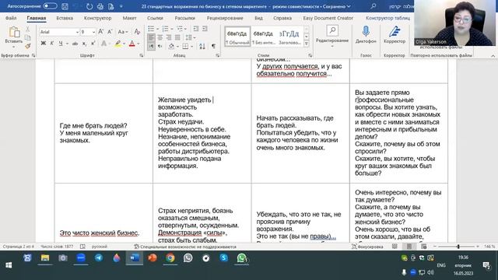Viewport: 498px width, 280px height.
Task: Switch to the Рецензирование tab
Action: (x=225, y=18)
